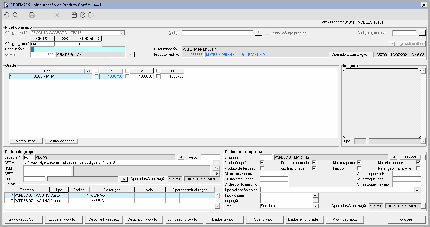Uncheck Produção própria
Viewport: 430px width, 227px height.
262,163
